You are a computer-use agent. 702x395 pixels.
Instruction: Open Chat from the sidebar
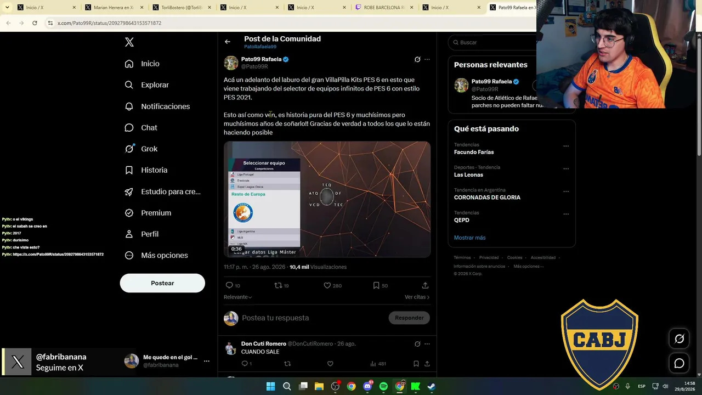tap(141, 128)
